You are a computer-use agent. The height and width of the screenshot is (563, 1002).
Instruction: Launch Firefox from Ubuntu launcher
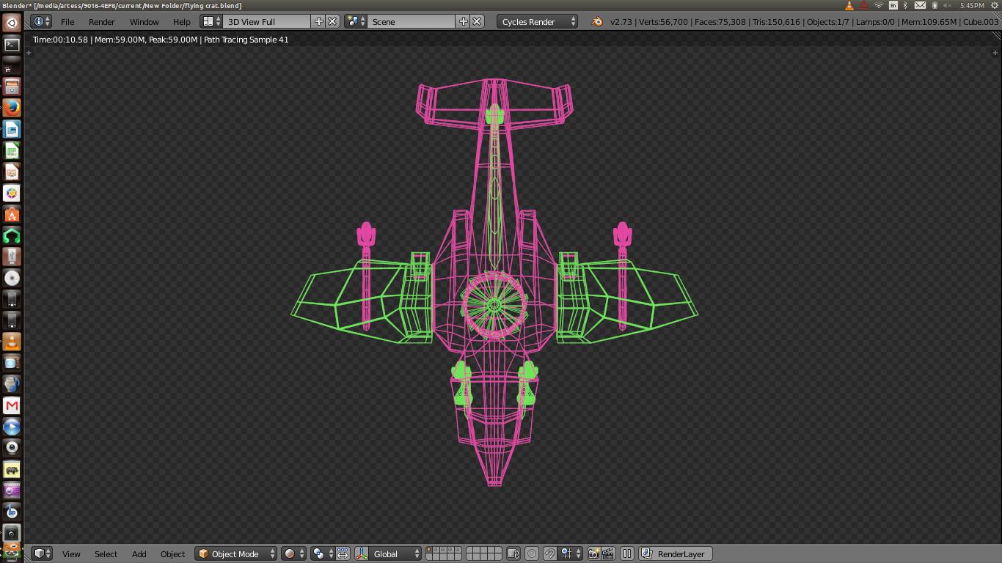[x=12, y=108]
